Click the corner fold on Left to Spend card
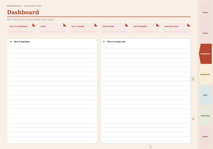 click(x=96, y=25)
